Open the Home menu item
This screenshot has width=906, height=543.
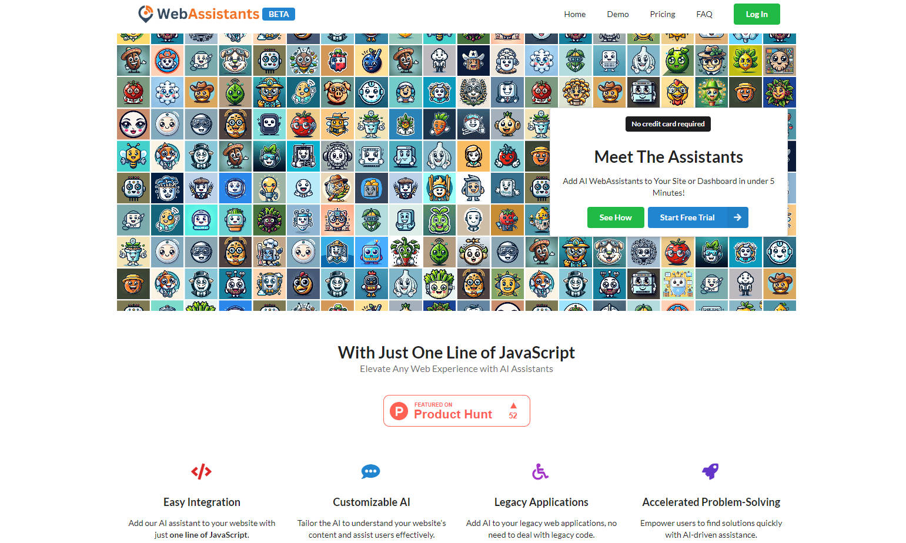(574, 14)
